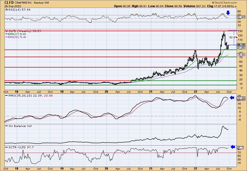
Task: Click the CLFD (Weekly) 98.59 price legend
Action: click(23, 31)
